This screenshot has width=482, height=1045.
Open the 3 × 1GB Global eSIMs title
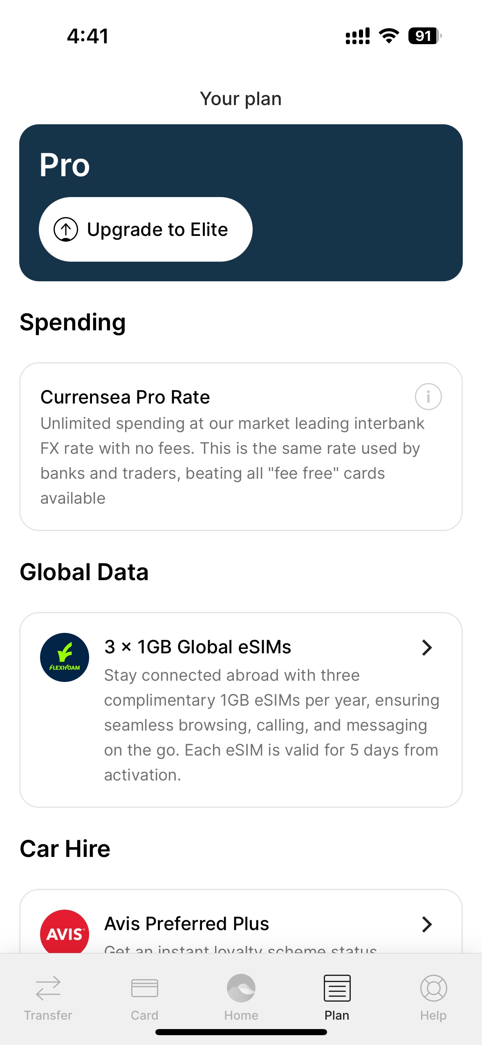(x=197, y=647)
